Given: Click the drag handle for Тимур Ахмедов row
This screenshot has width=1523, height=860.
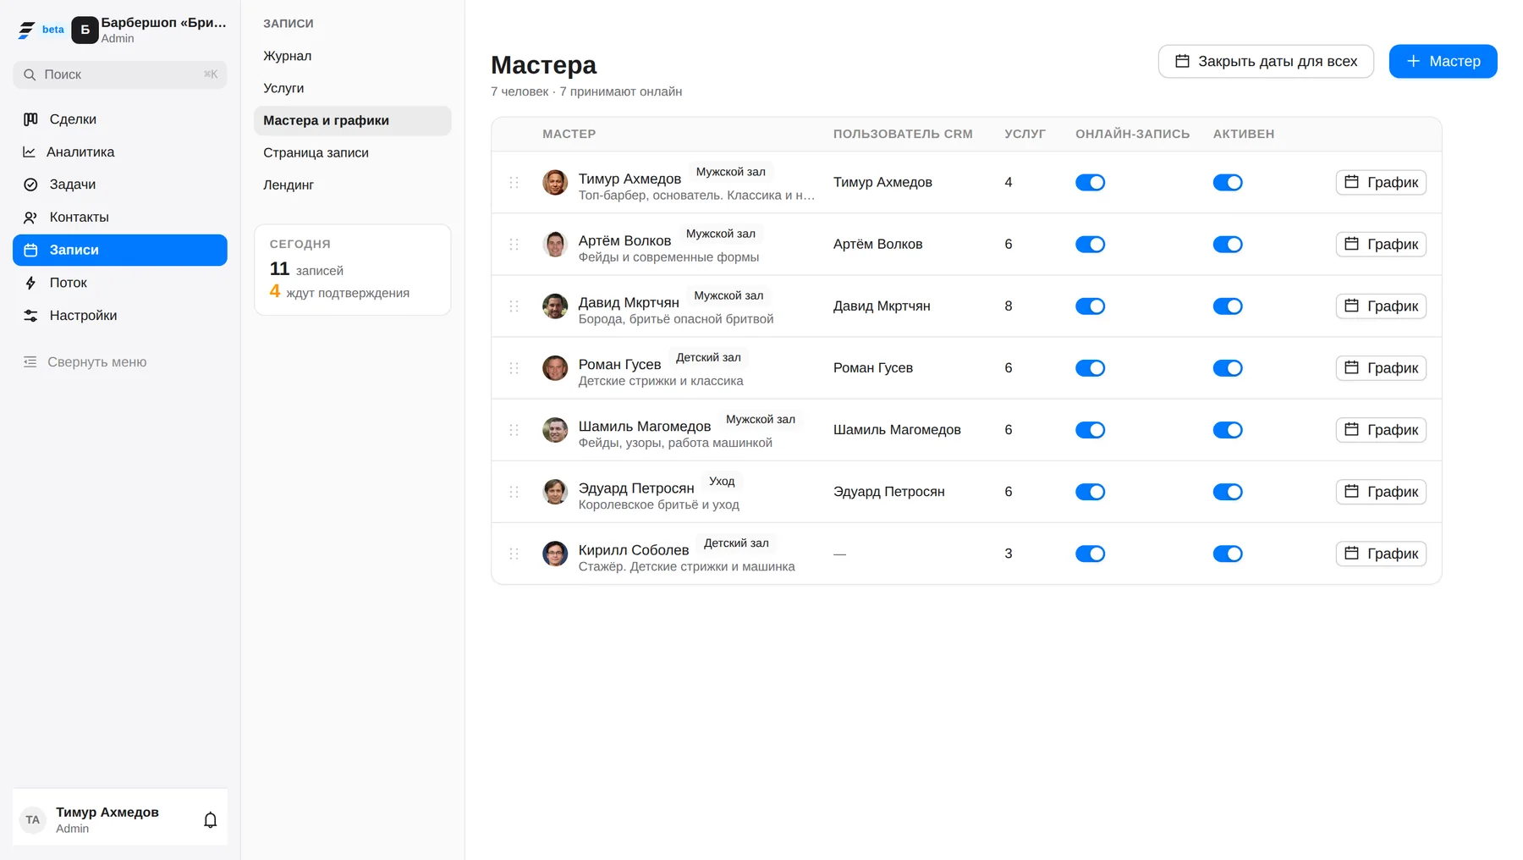Looking at the screenshot, I should tap(514, 182).
